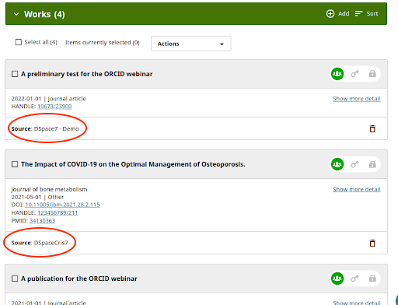Show more detail for preliminary test work
This screenshot has width=398, height=305.
357,99
